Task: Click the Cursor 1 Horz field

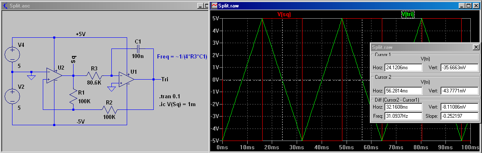Action: pos(403,68)
